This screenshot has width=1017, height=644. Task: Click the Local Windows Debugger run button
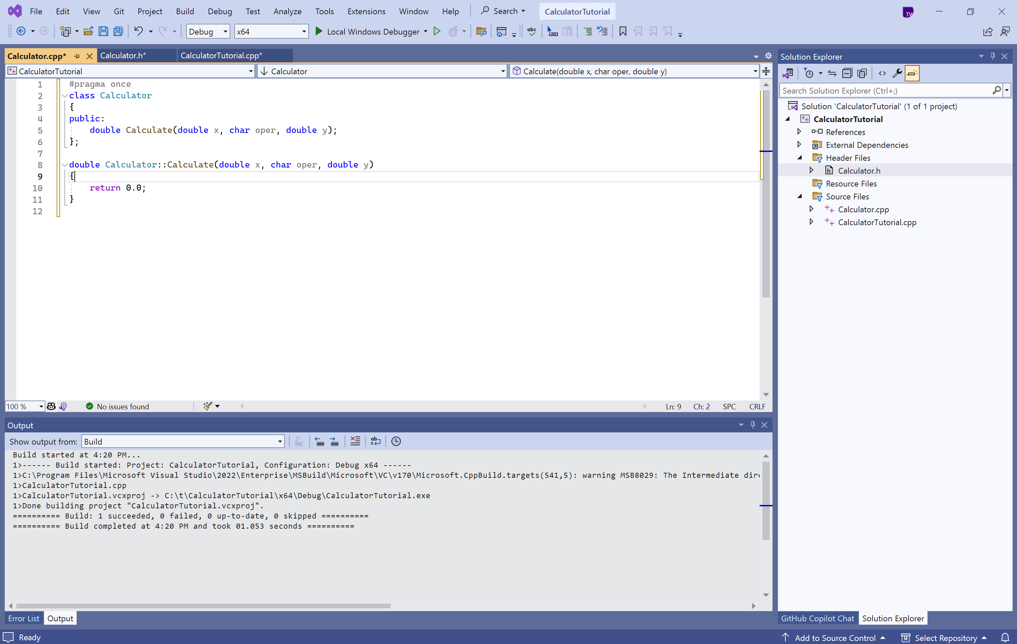[x=318, y=31]
